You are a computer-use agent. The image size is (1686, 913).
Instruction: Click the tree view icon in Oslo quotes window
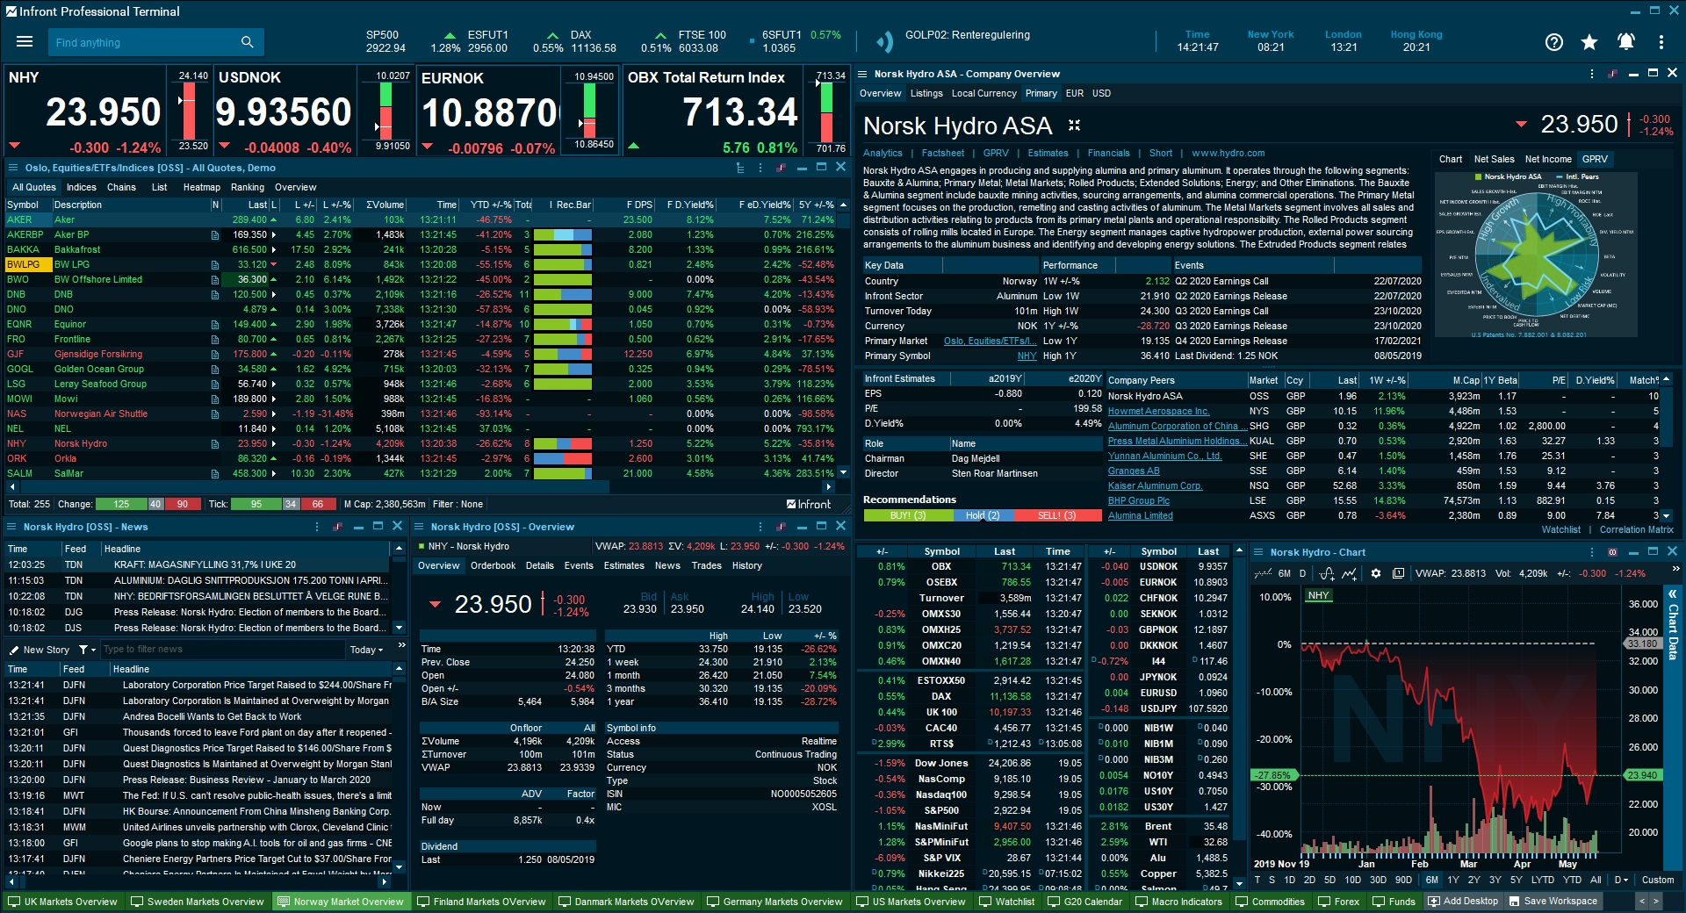click(740, 168)
